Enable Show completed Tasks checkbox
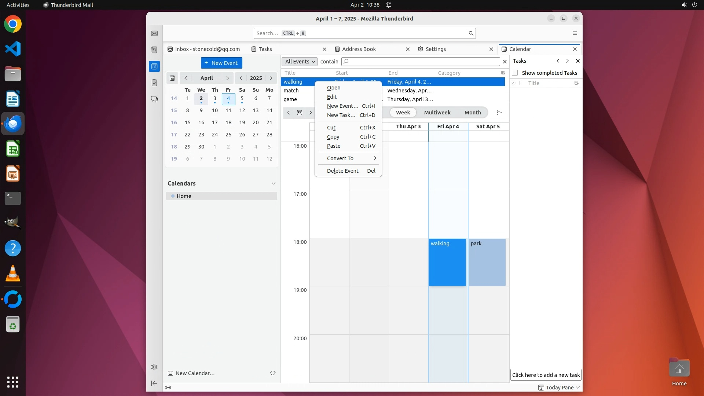704x396 pixels. click(x=515, y=73)
